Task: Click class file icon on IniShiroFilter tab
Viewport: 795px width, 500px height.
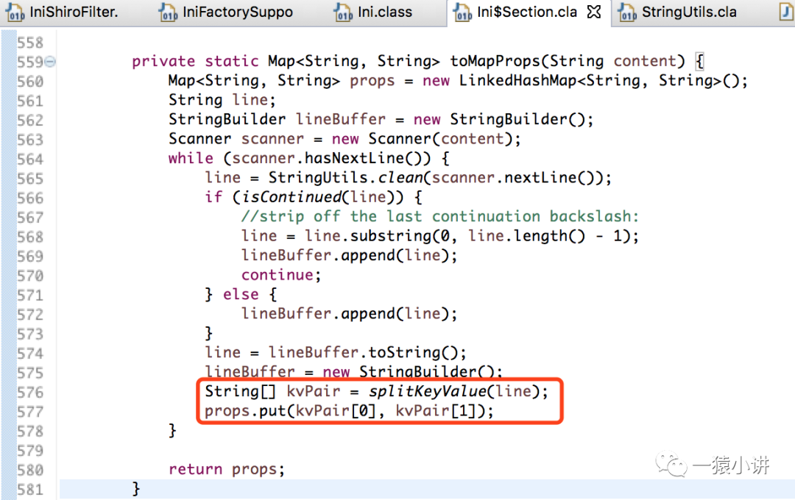Action: point(15,12)
